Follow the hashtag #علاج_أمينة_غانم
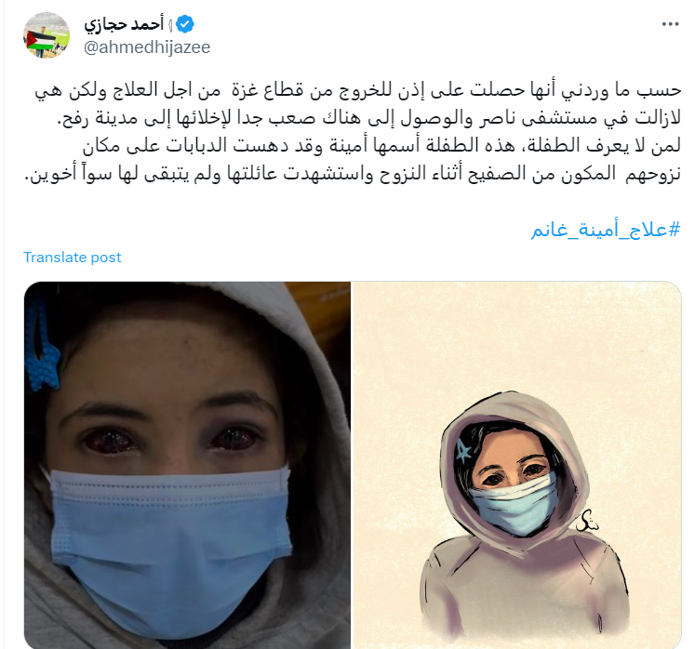Screen dimensions: 695x649 click(x=606, y=230)
